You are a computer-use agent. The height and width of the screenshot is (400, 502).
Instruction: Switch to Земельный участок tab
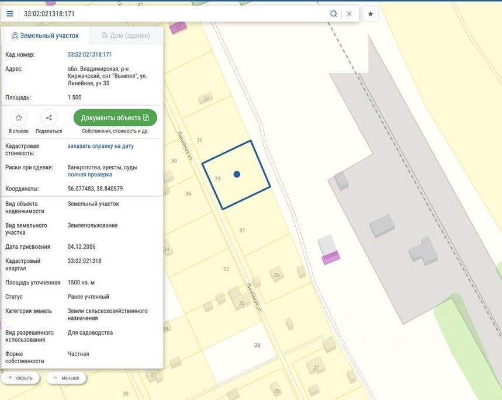45,36
